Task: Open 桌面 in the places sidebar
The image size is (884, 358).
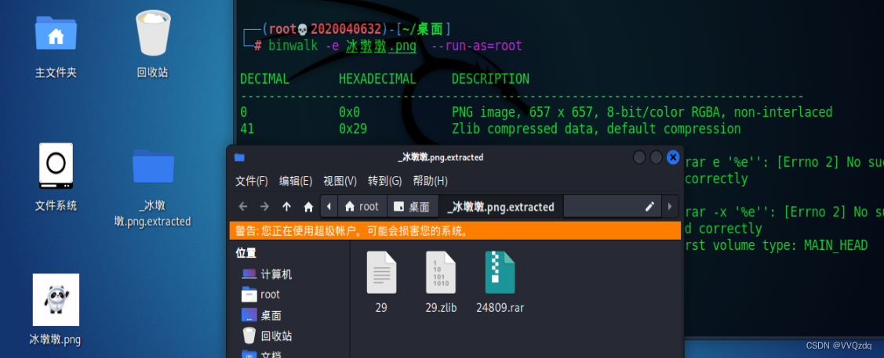Action: [x=262, y=315]
